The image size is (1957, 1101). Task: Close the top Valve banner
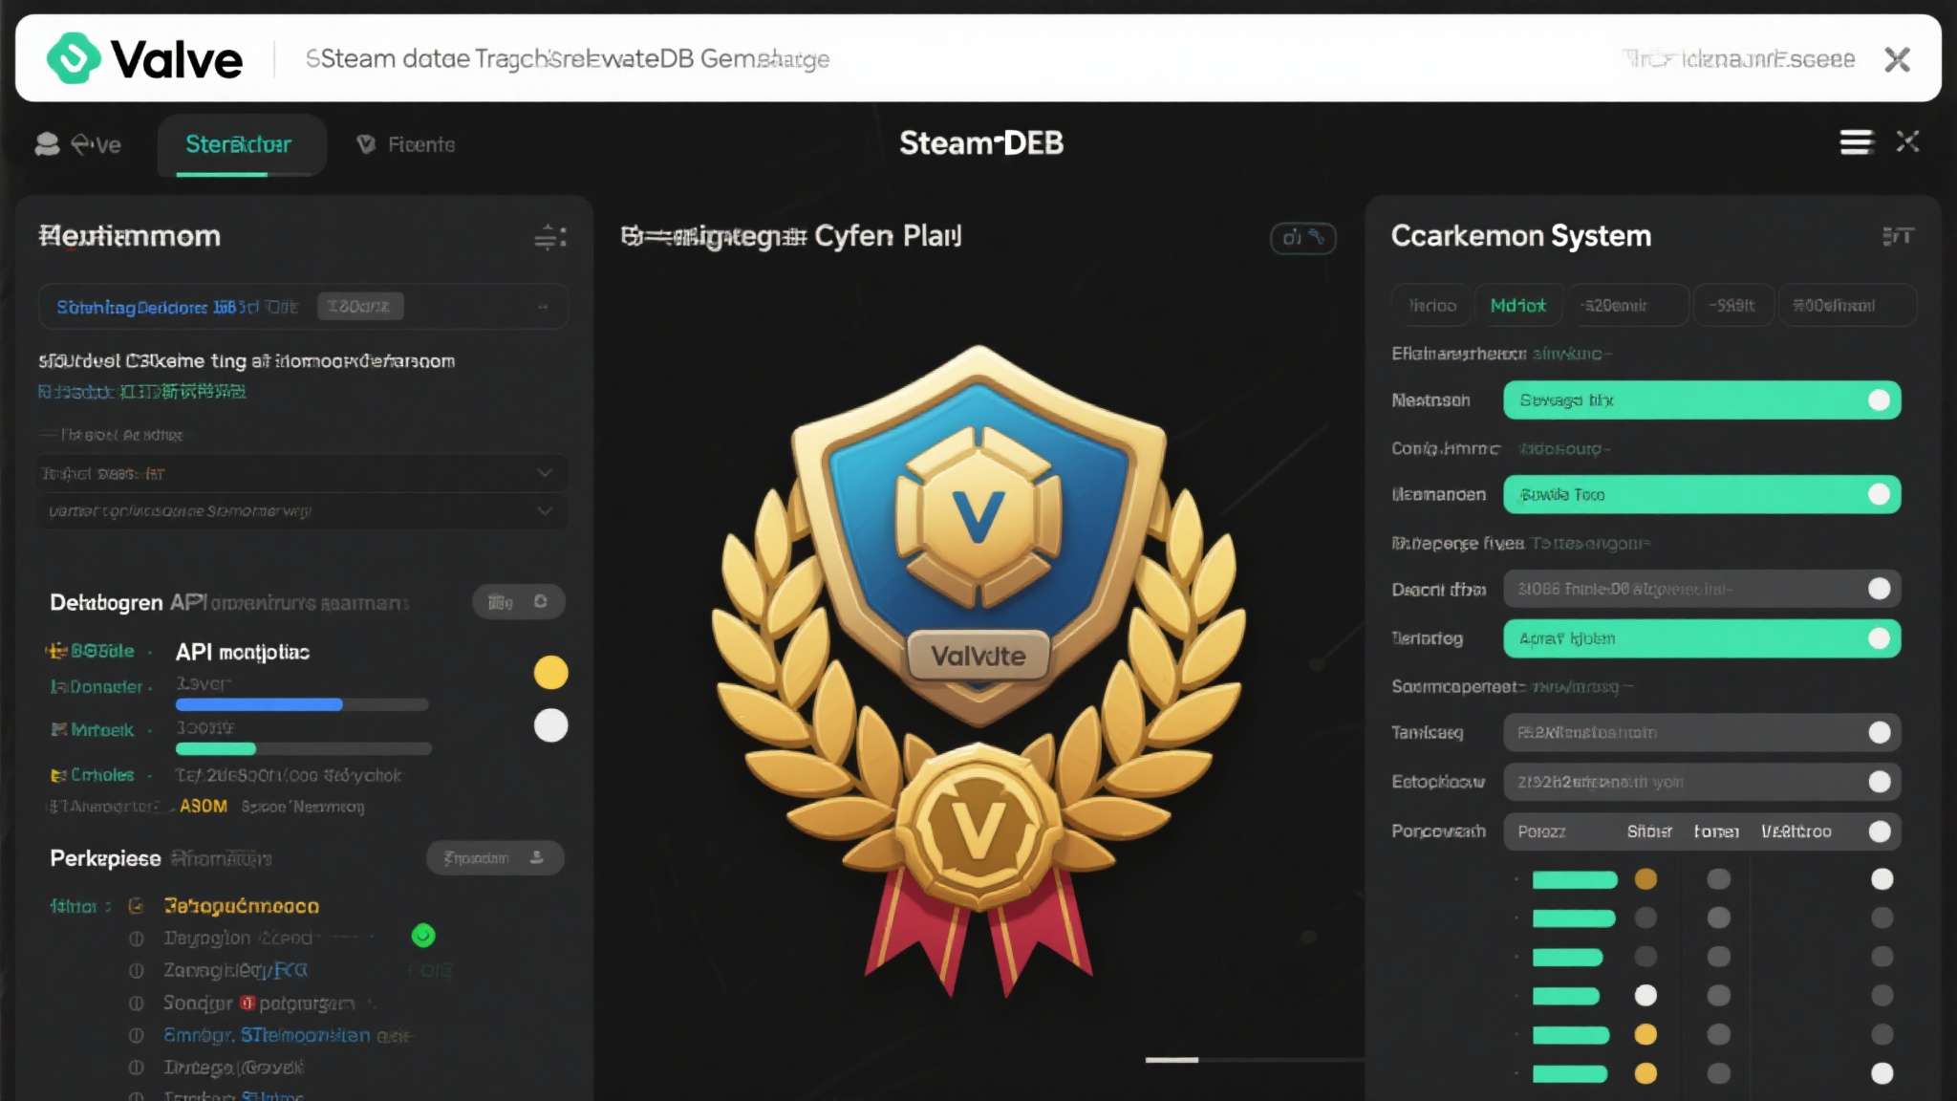[x=1897, y=59]
